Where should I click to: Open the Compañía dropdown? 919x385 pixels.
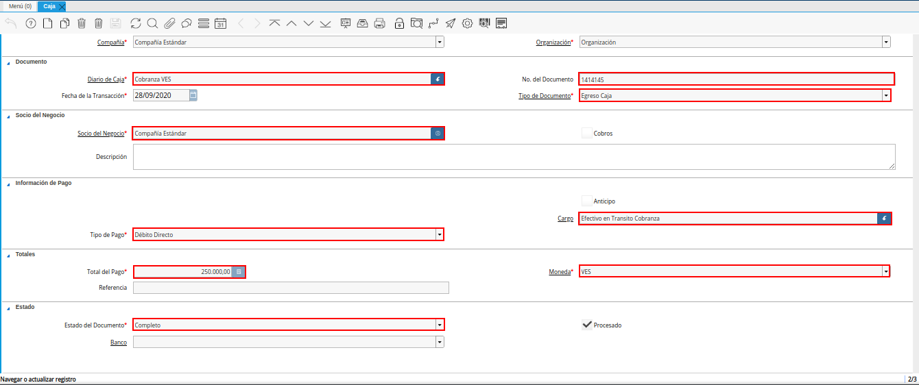pos(440,42)
